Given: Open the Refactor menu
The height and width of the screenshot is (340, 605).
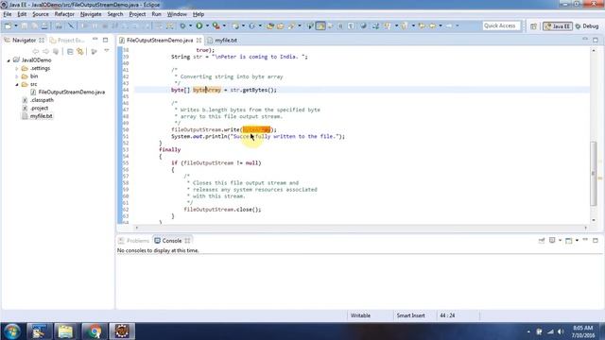Looking at the screenshot, I should (x=64, y=14).
